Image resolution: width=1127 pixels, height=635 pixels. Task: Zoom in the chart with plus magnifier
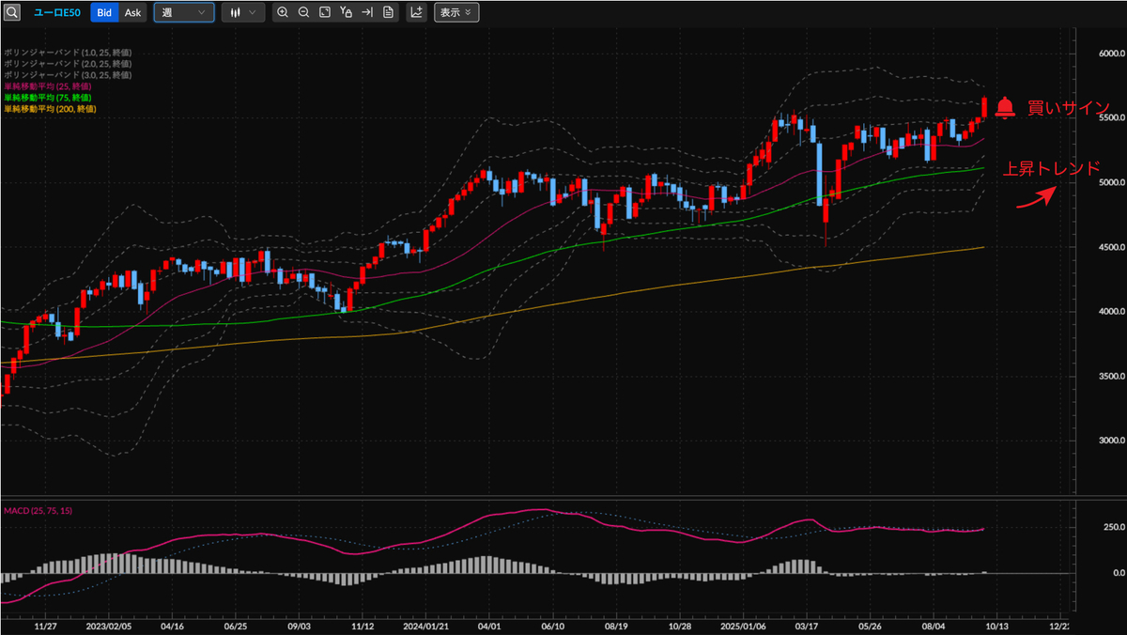pyautogui.click(x=283, y=12)
